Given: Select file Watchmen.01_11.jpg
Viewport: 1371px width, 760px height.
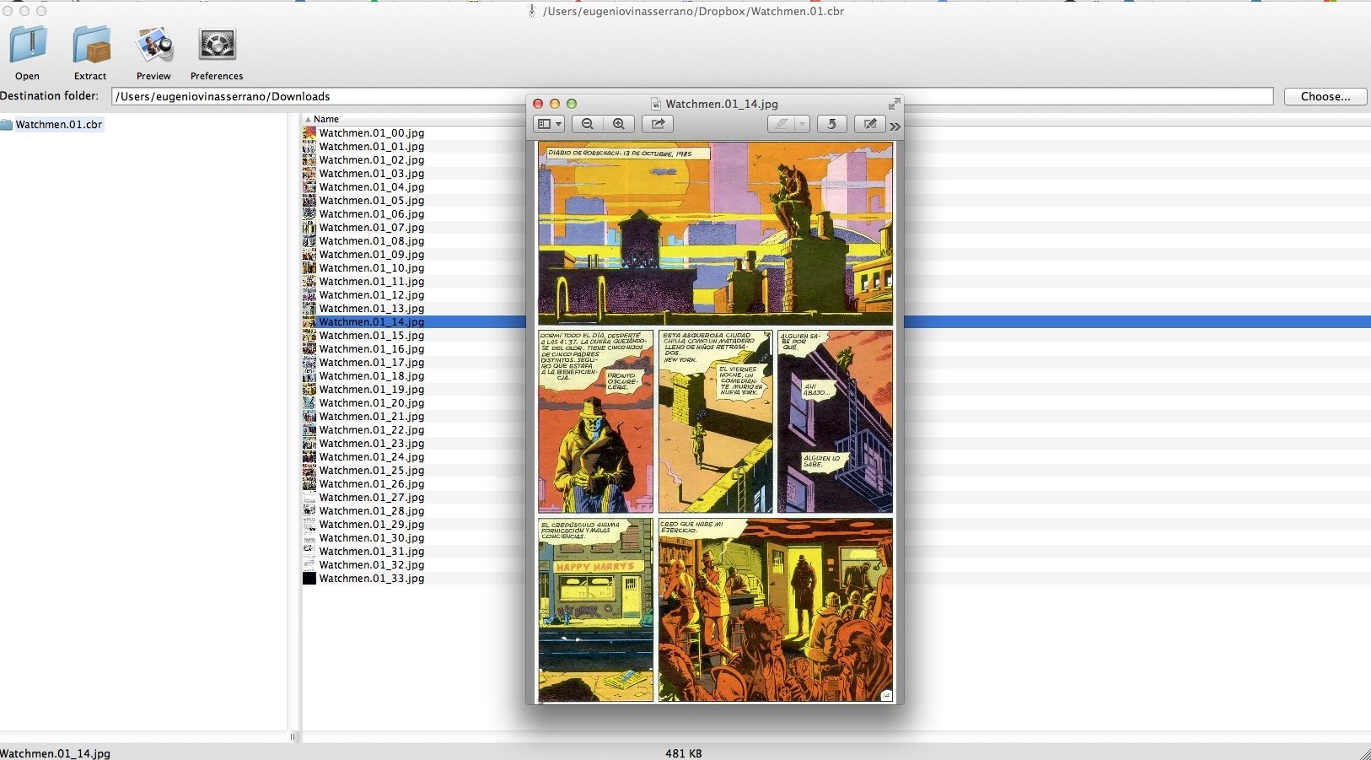Looking at the screenshot, I should coord(372,281).
